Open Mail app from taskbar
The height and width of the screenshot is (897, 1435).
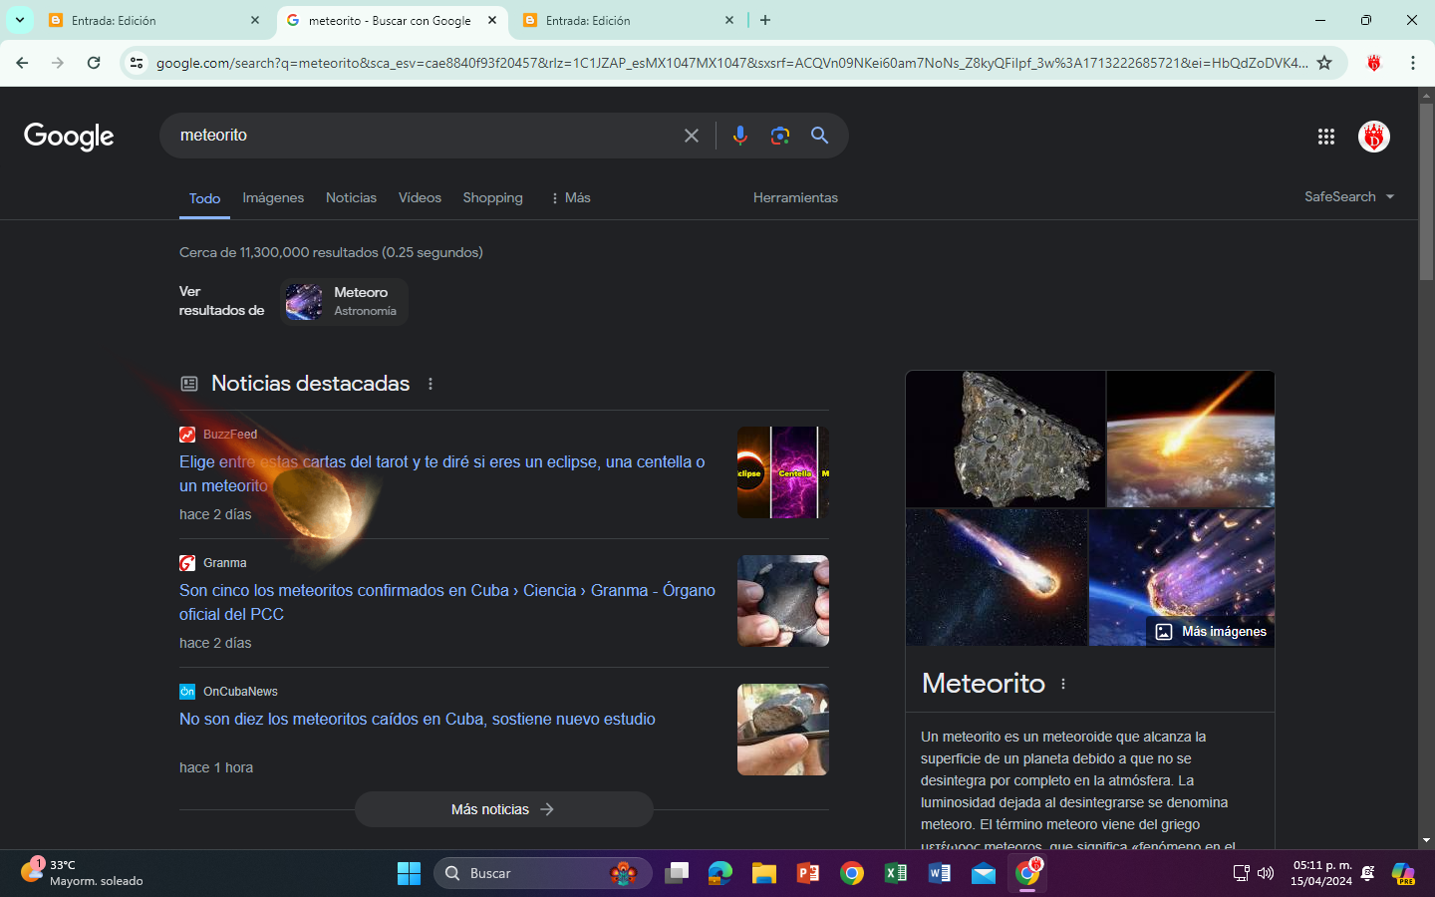[x=984, y=873]
